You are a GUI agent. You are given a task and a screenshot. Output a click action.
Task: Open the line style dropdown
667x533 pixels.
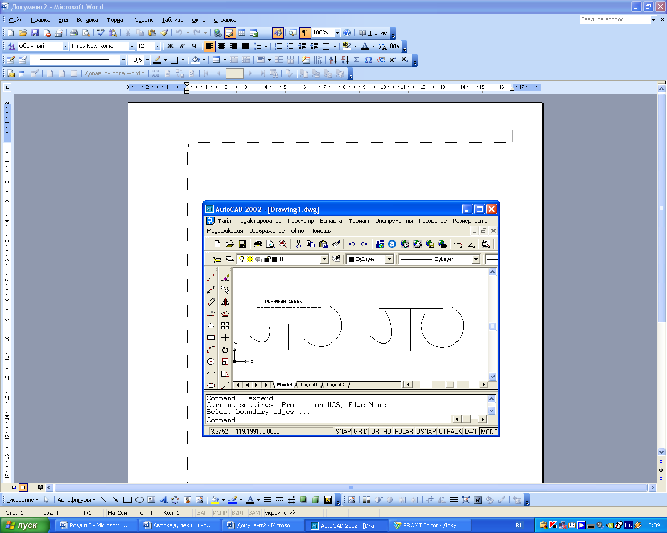tap(123, 60)
